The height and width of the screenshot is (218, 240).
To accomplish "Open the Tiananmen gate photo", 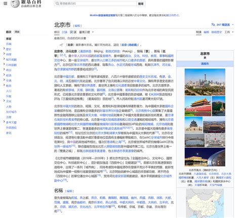I will click(x=198, y=106).
